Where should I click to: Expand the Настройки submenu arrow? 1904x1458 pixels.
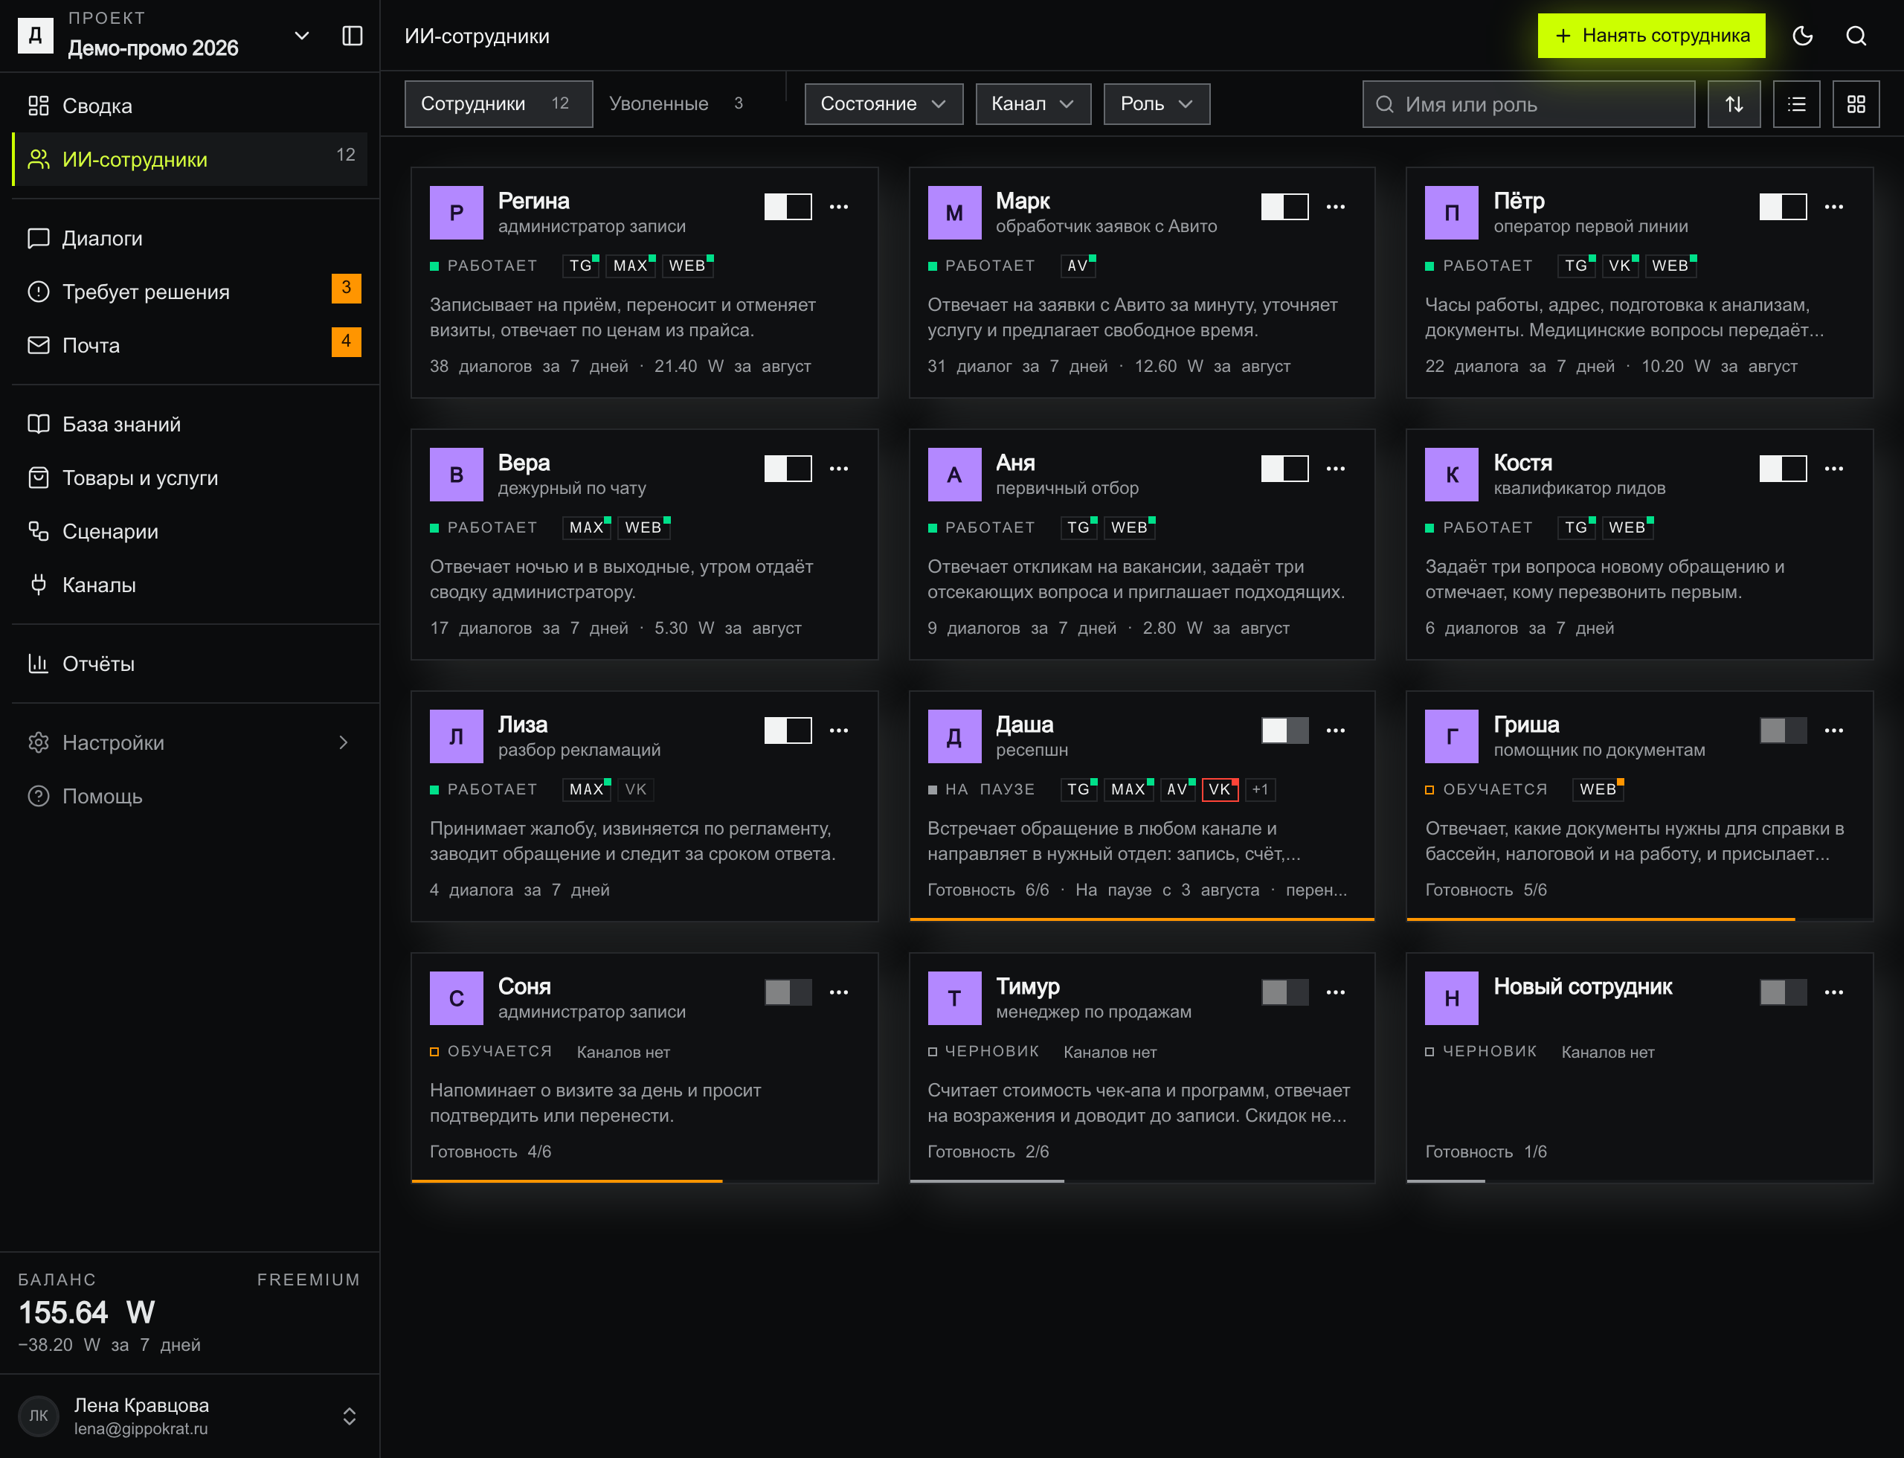pos(344,743)
